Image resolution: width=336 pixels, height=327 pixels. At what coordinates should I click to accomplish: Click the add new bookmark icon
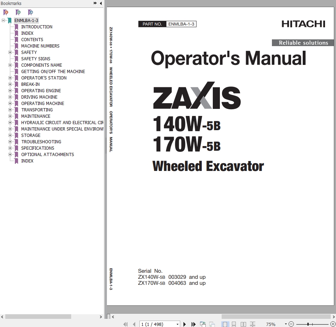18,12
